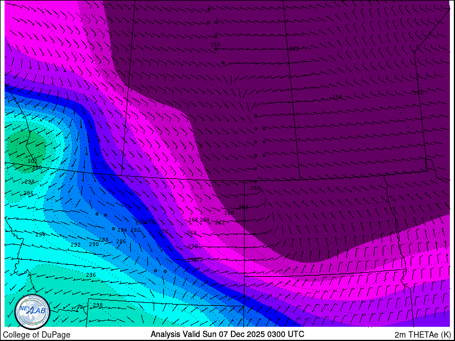The height and width of the screenshot is (341, 455).
Task: Click the 294 contour label
Action: coord(40,235)
